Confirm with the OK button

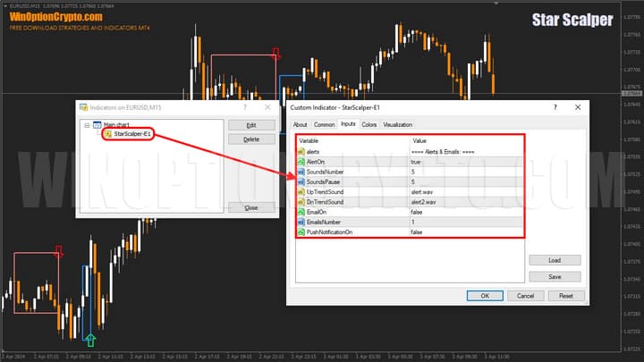coord(485,296)
